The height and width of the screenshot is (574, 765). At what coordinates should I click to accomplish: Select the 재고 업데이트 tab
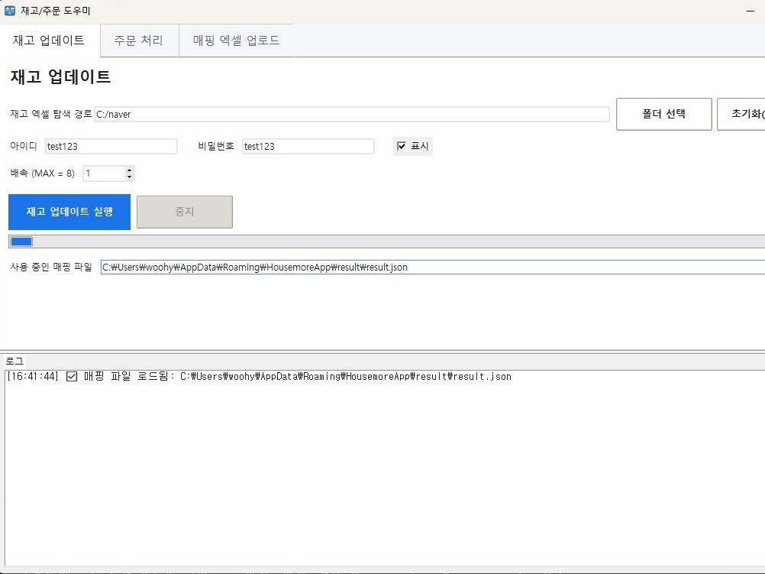(x=48, y=41)
